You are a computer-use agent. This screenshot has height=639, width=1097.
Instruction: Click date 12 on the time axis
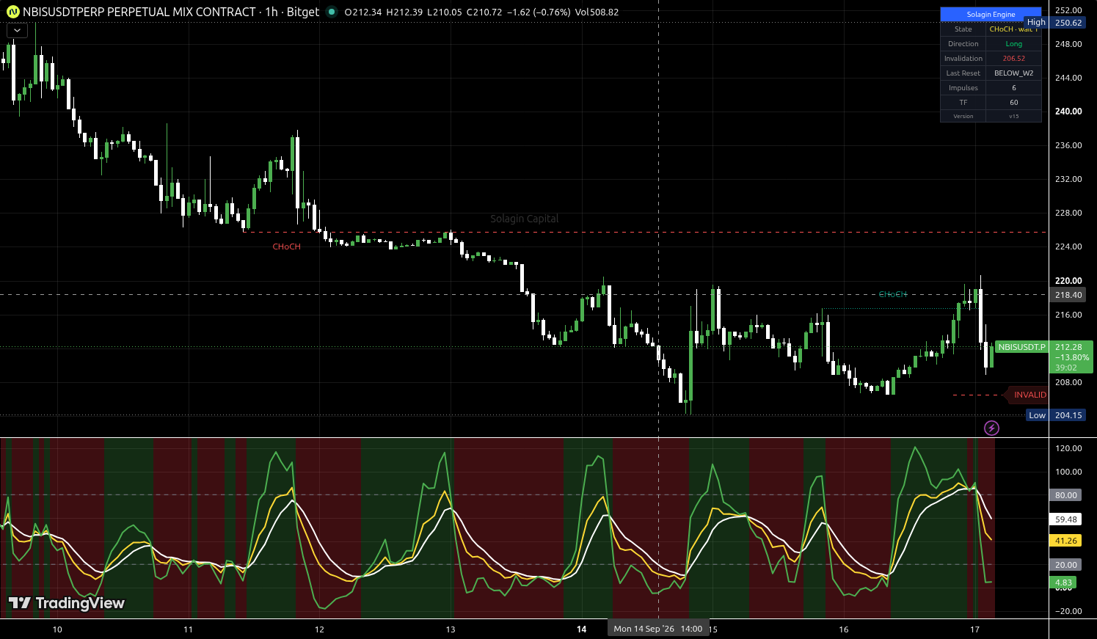pyautogui.click(x=319, y=629)
